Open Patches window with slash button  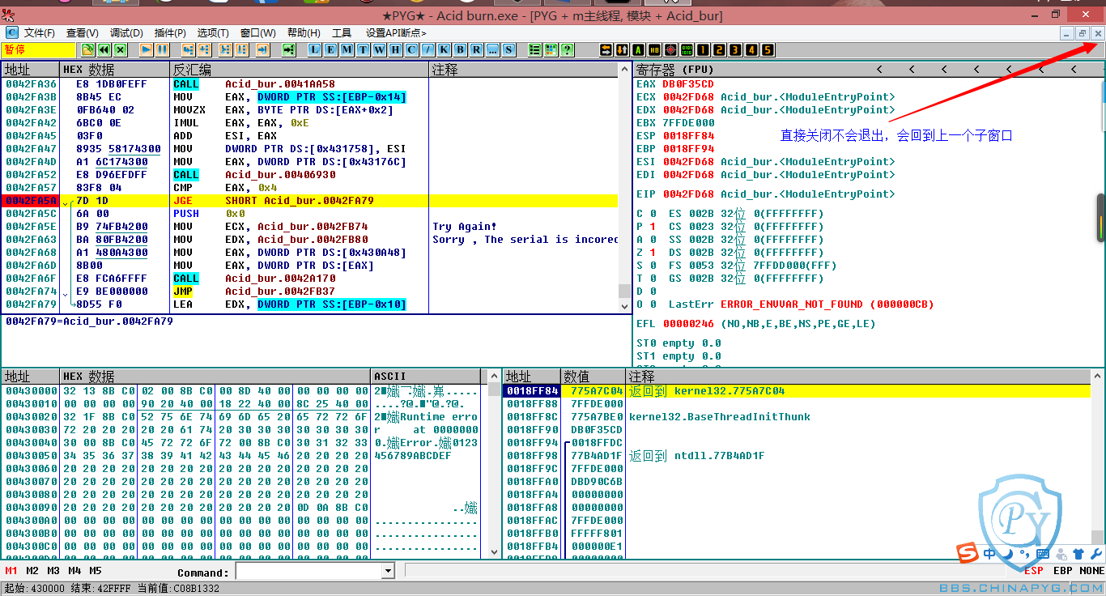(x=427, y=49)
